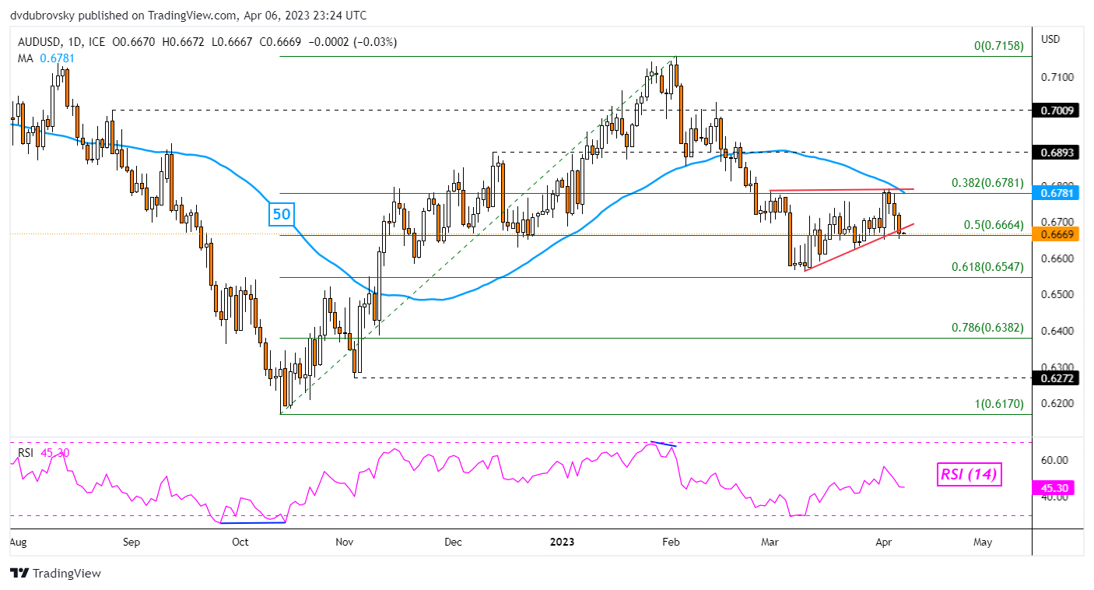The width and height of the screenshot is (1094, 590).
Task: Click the orange 0.6669 current price tag
Action: [1057, 234]
